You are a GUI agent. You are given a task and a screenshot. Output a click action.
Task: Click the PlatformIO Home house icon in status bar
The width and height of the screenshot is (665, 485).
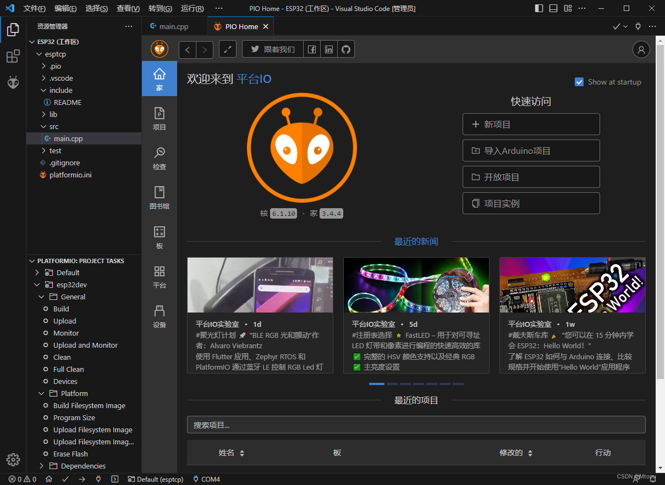tap(48, 479)
